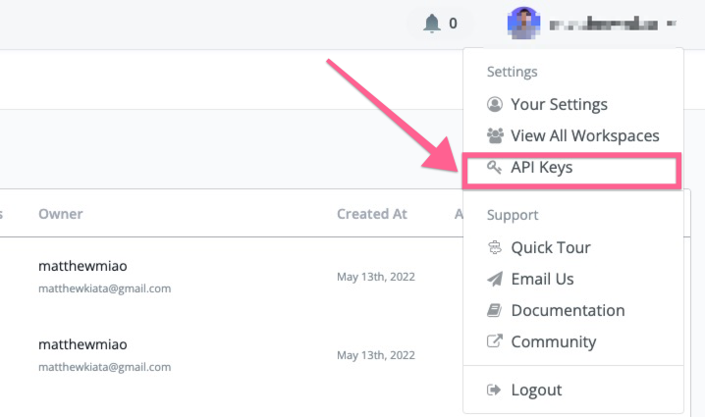
Task: Click the Documentation book icon
Action: (x=494, y=310)
